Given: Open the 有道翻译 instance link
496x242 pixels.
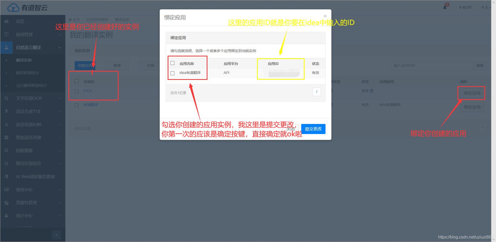Looking at the screenshot, I should [91, 105].
